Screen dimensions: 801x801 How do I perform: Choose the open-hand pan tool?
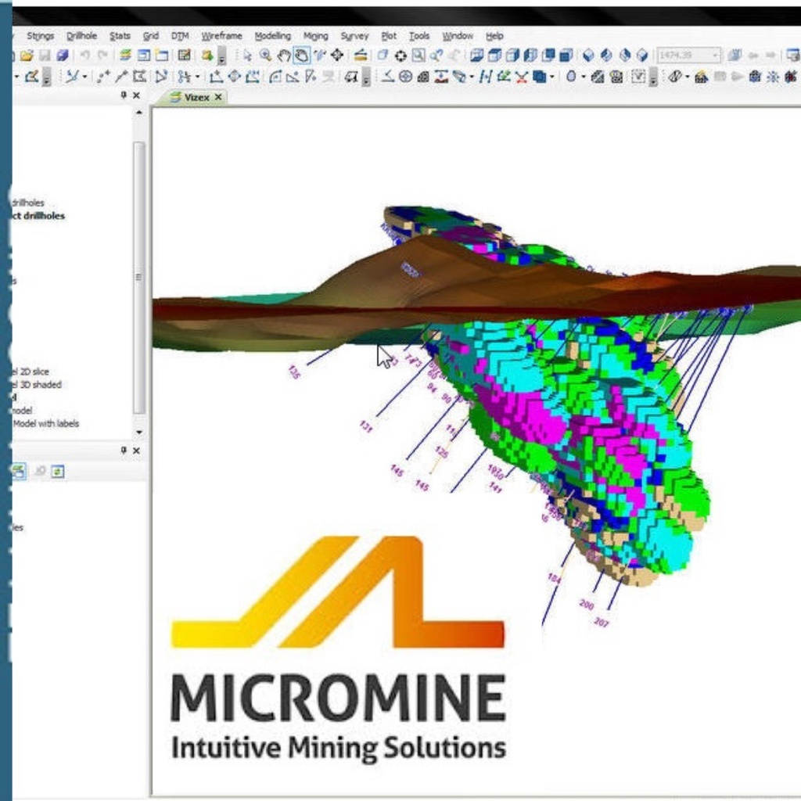tap(284, 56)
